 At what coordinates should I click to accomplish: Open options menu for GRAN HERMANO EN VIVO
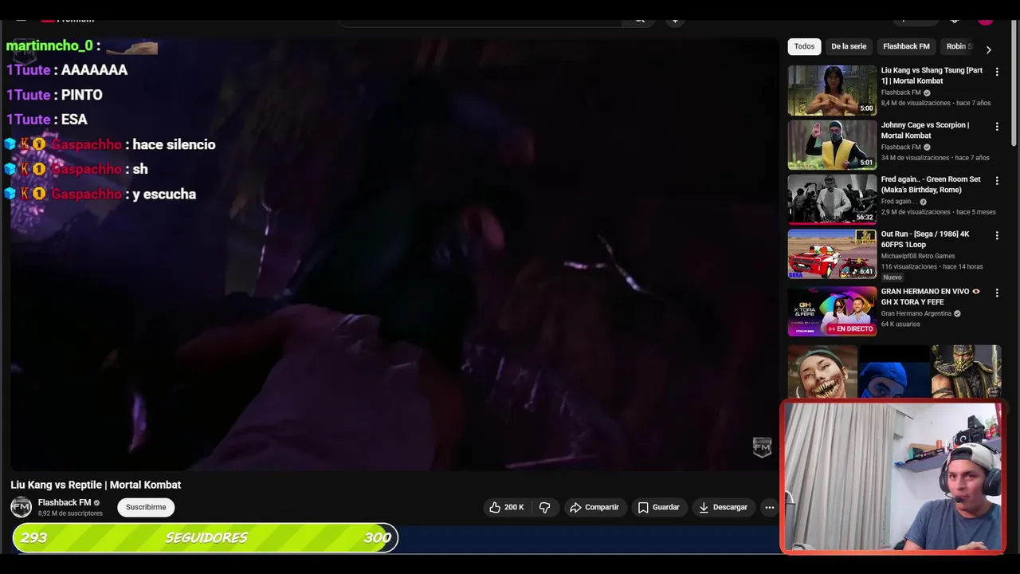tap(996, 293)
